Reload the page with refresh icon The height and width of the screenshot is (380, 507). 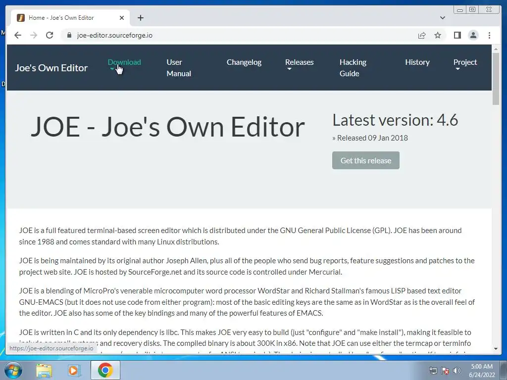[x=50, y=35]
